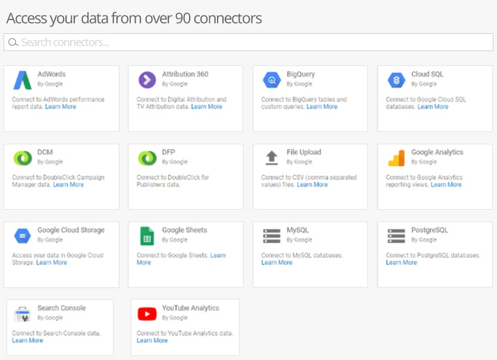Open the Cloud SQL connector icon
Image resolution: width=497 pixels, height=360 pixels.
coord(396,80)
